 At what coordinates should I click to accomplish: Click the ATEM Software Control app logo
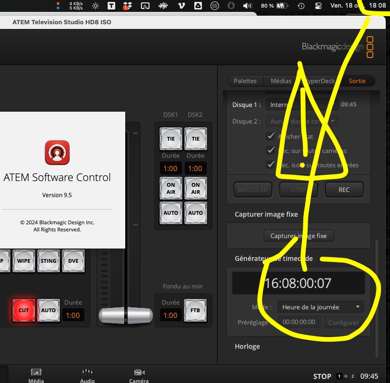(57, 153)
